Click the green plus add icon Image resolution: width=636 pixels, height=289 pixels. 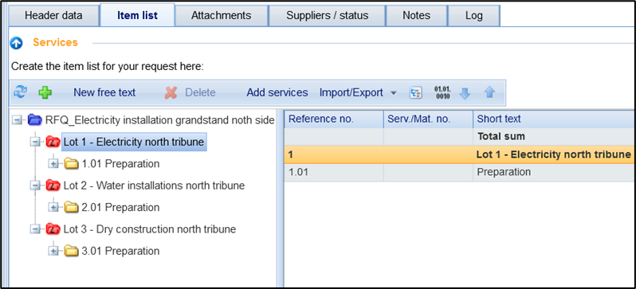coord(45,93)
